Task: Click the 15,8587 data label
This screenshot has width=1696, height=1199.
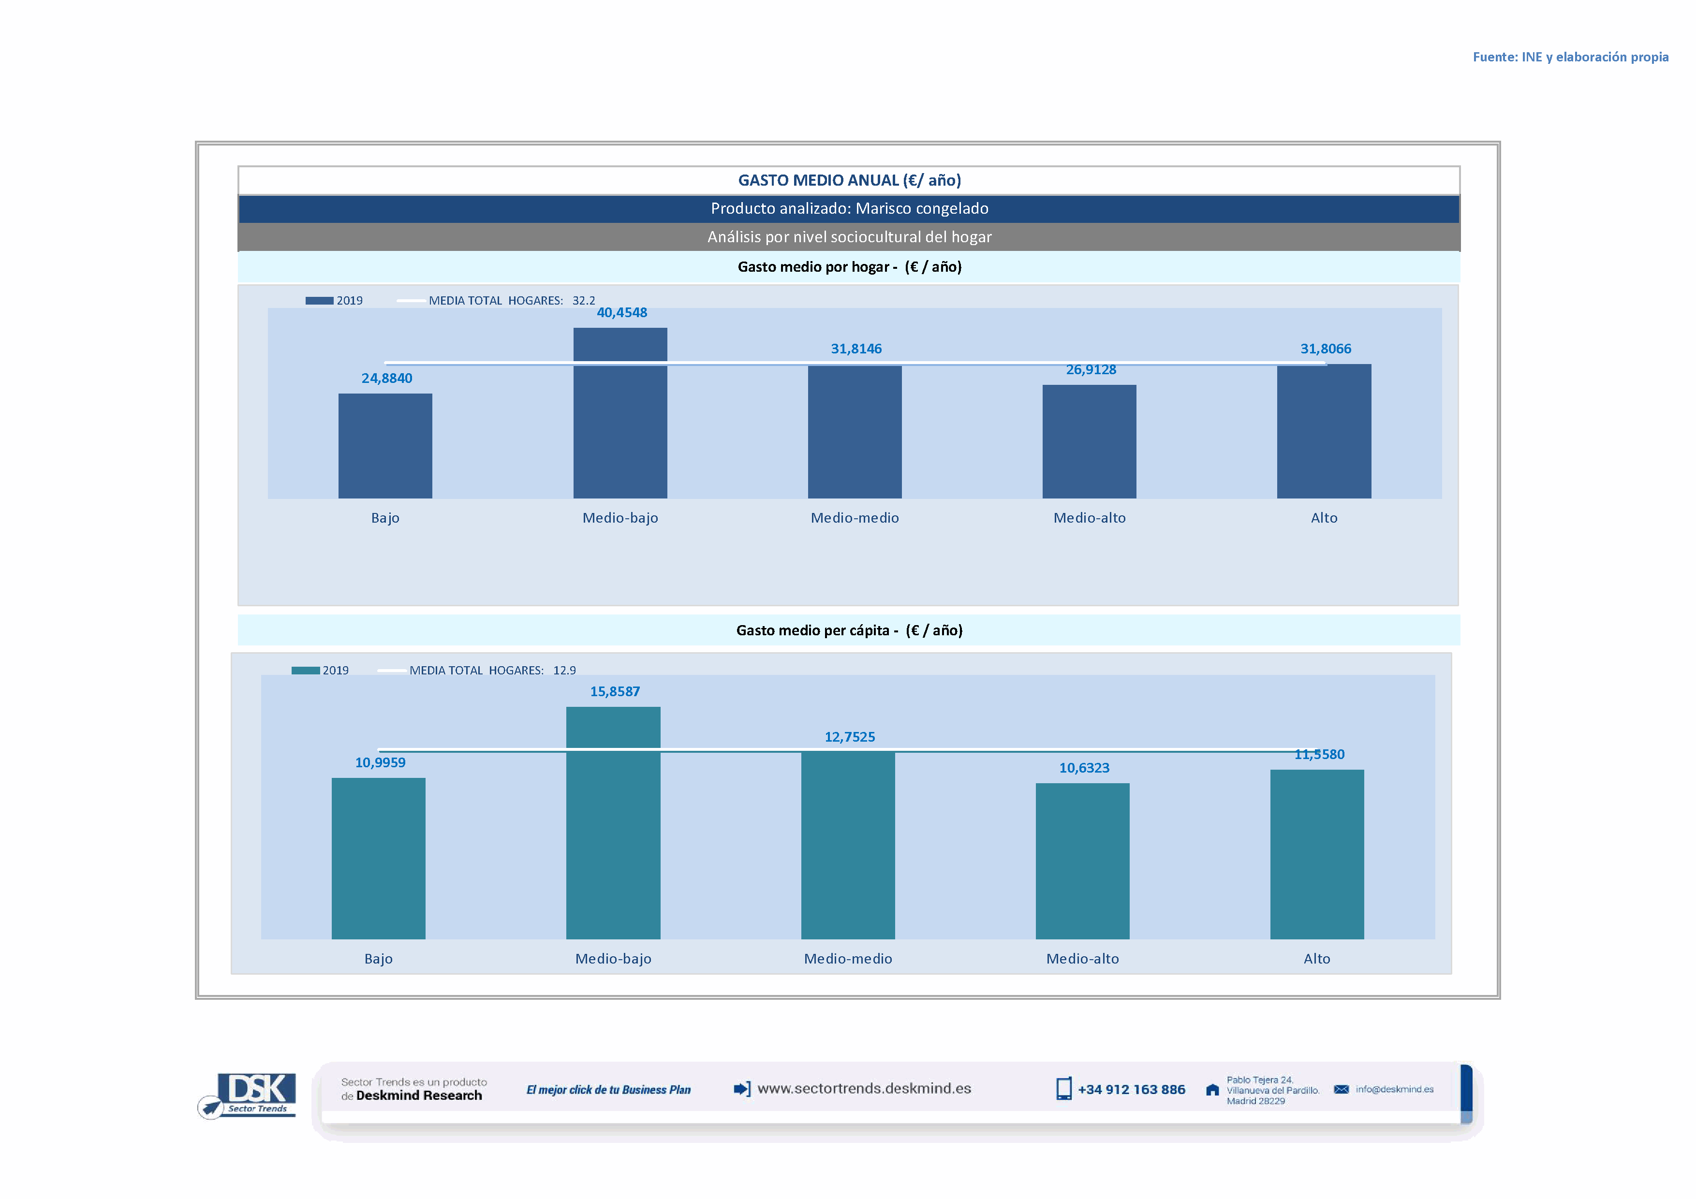Action: [x=615, y=692]
